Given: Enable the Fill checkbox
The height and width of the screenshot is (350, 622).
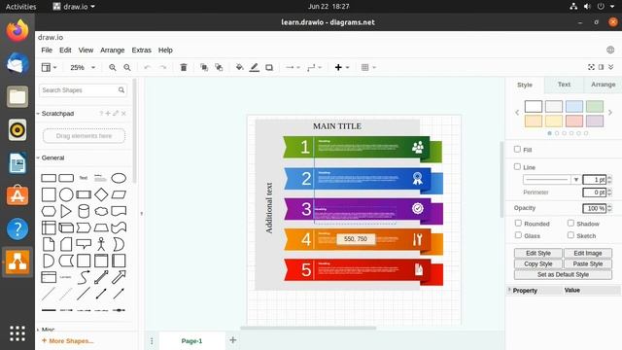Looking at the screenshot, I should point(517,149).
